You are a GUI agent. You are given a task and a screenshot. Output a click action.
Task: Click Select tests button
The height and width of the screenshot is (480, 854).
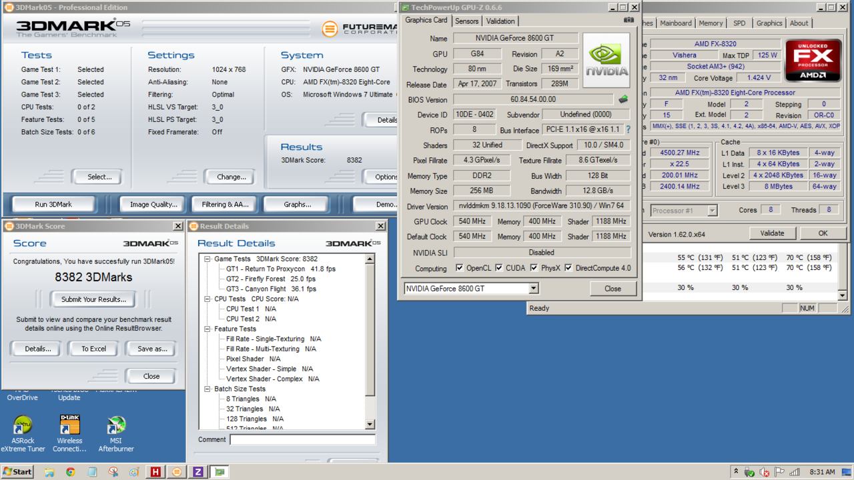coord(99,177)
